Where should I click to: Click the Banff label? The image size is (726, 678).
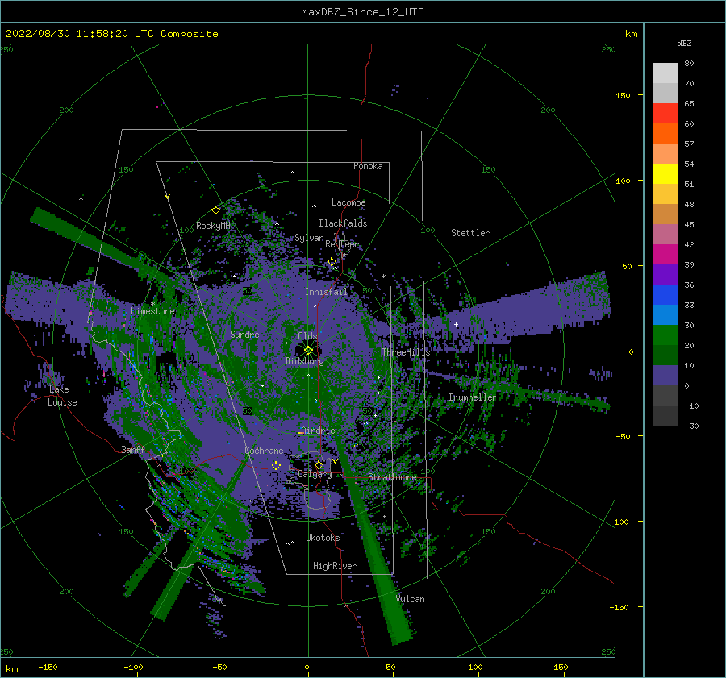[x=133, y=449]
